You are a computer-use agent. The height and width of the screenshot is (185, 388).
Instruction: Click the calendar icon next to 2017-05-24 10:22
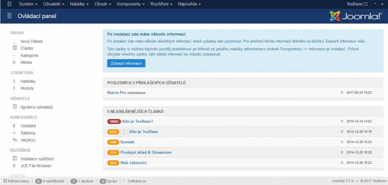(x=342, y=93)
